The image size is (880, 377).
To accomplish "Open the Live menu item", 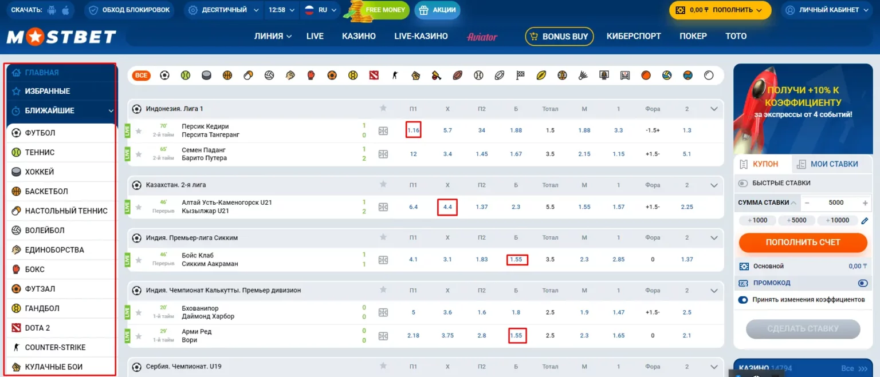I will (x=315, y=36).
